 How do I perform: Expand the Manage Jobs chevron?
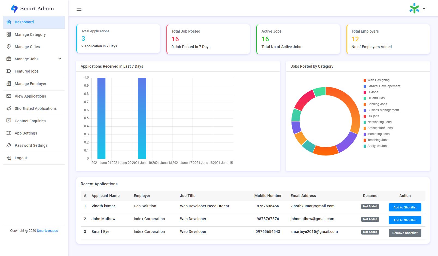click(x=60, y=59)
